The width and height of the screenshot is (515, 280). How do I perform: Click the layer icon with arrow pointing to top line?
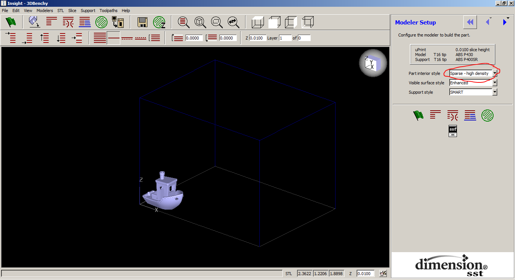[11, 38]
